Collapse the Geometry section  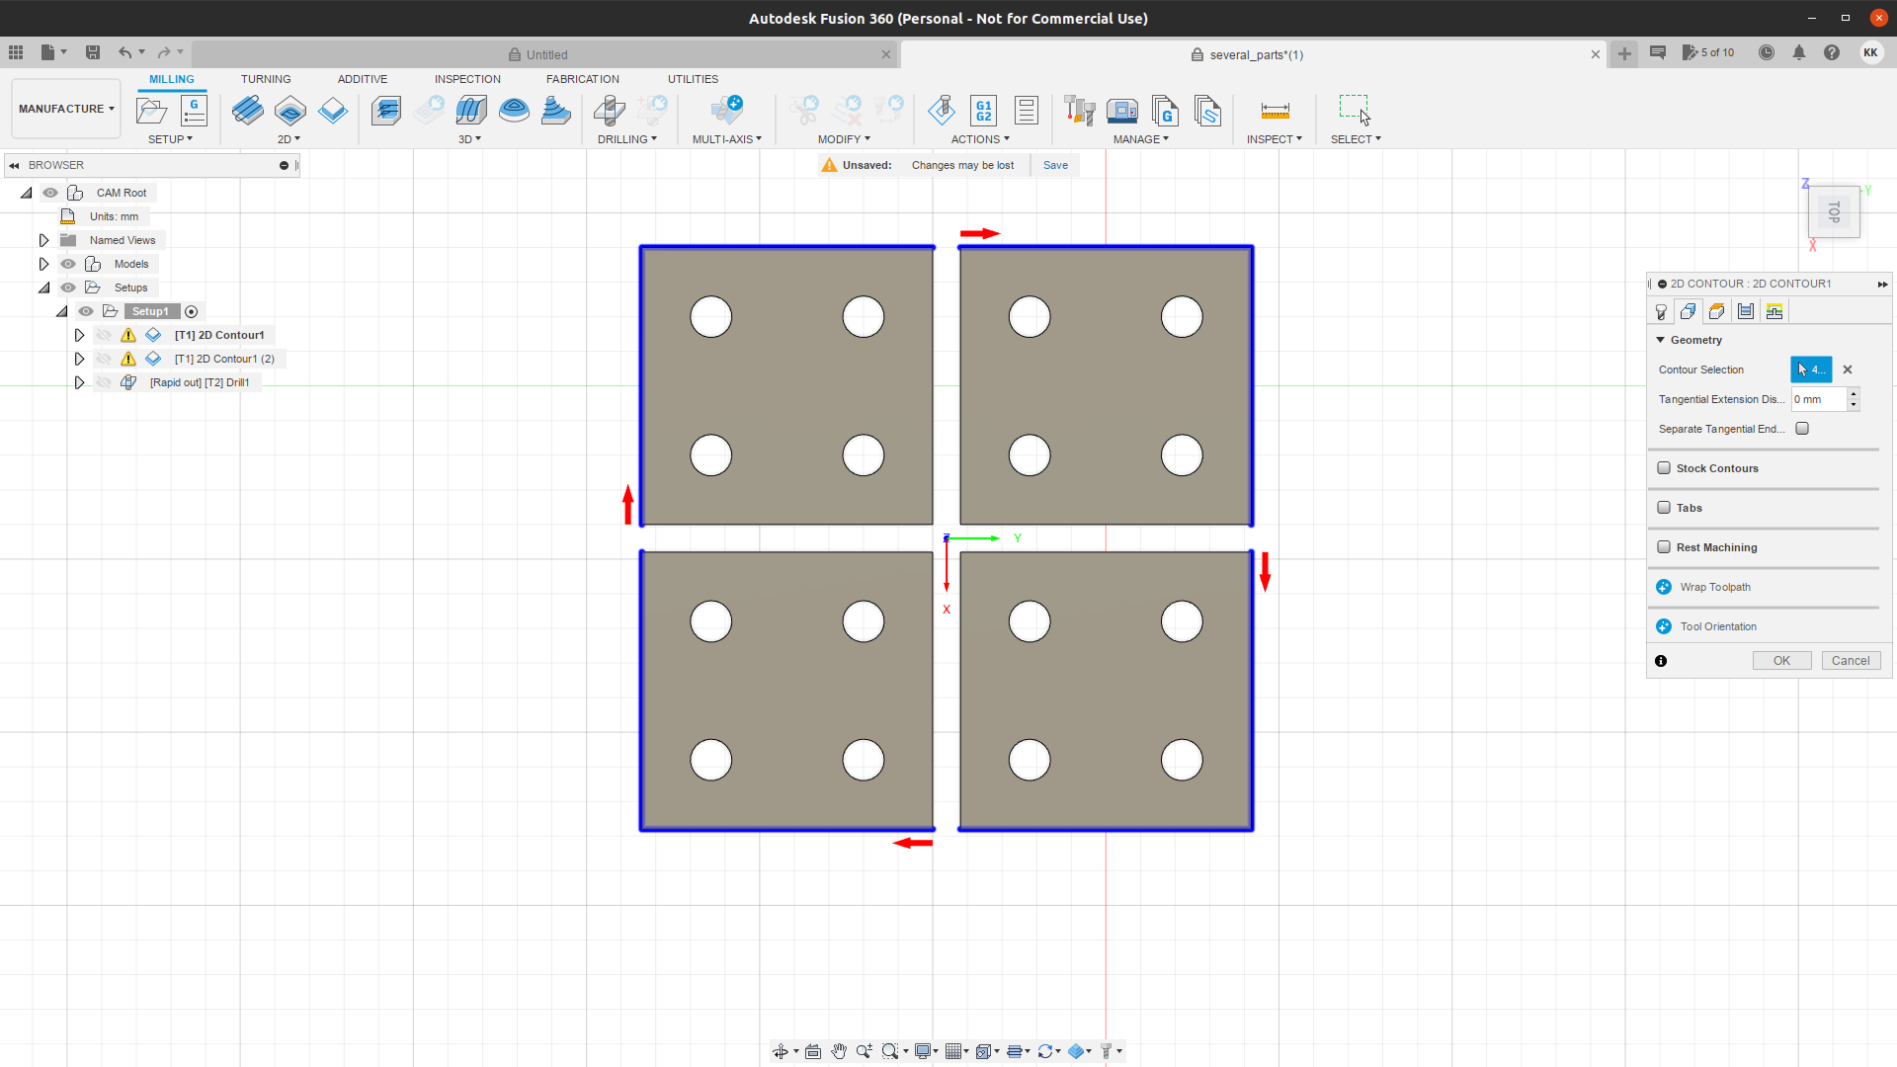(1661, 340)
